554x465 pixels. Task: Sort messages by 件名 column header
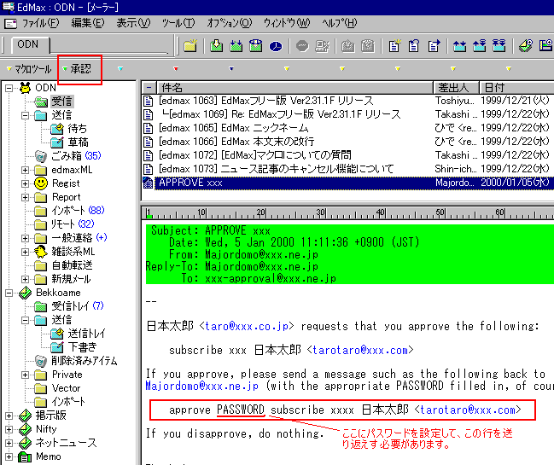pos(294,87)
